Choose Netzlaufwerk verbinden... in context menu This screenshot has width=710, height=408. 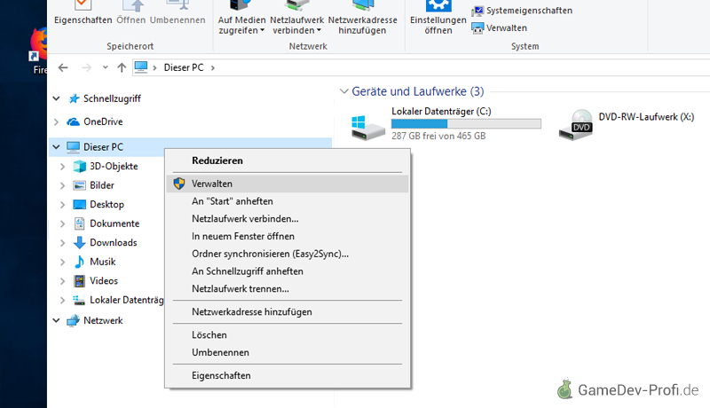pyautogui.click(x=288, y=219)
